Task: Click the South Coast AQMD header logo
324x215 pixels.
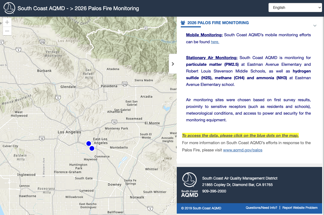Action: point(9,8)
